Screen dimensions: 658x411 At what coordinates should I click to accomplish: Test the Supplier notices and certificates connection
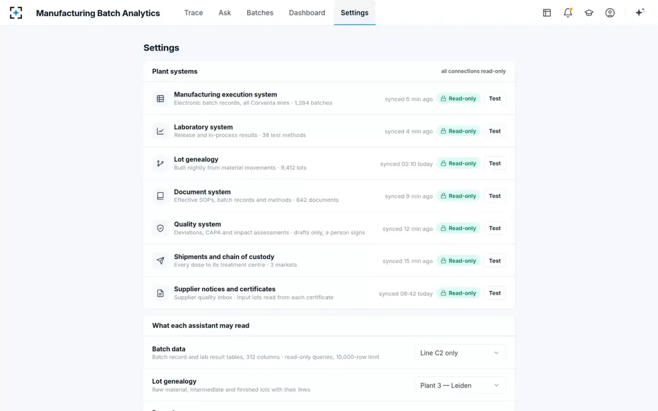pos(495,293)
